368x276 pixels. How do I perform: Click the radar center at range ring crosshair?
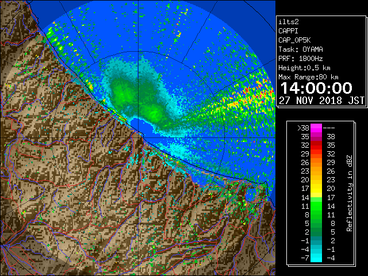[139, 137]
